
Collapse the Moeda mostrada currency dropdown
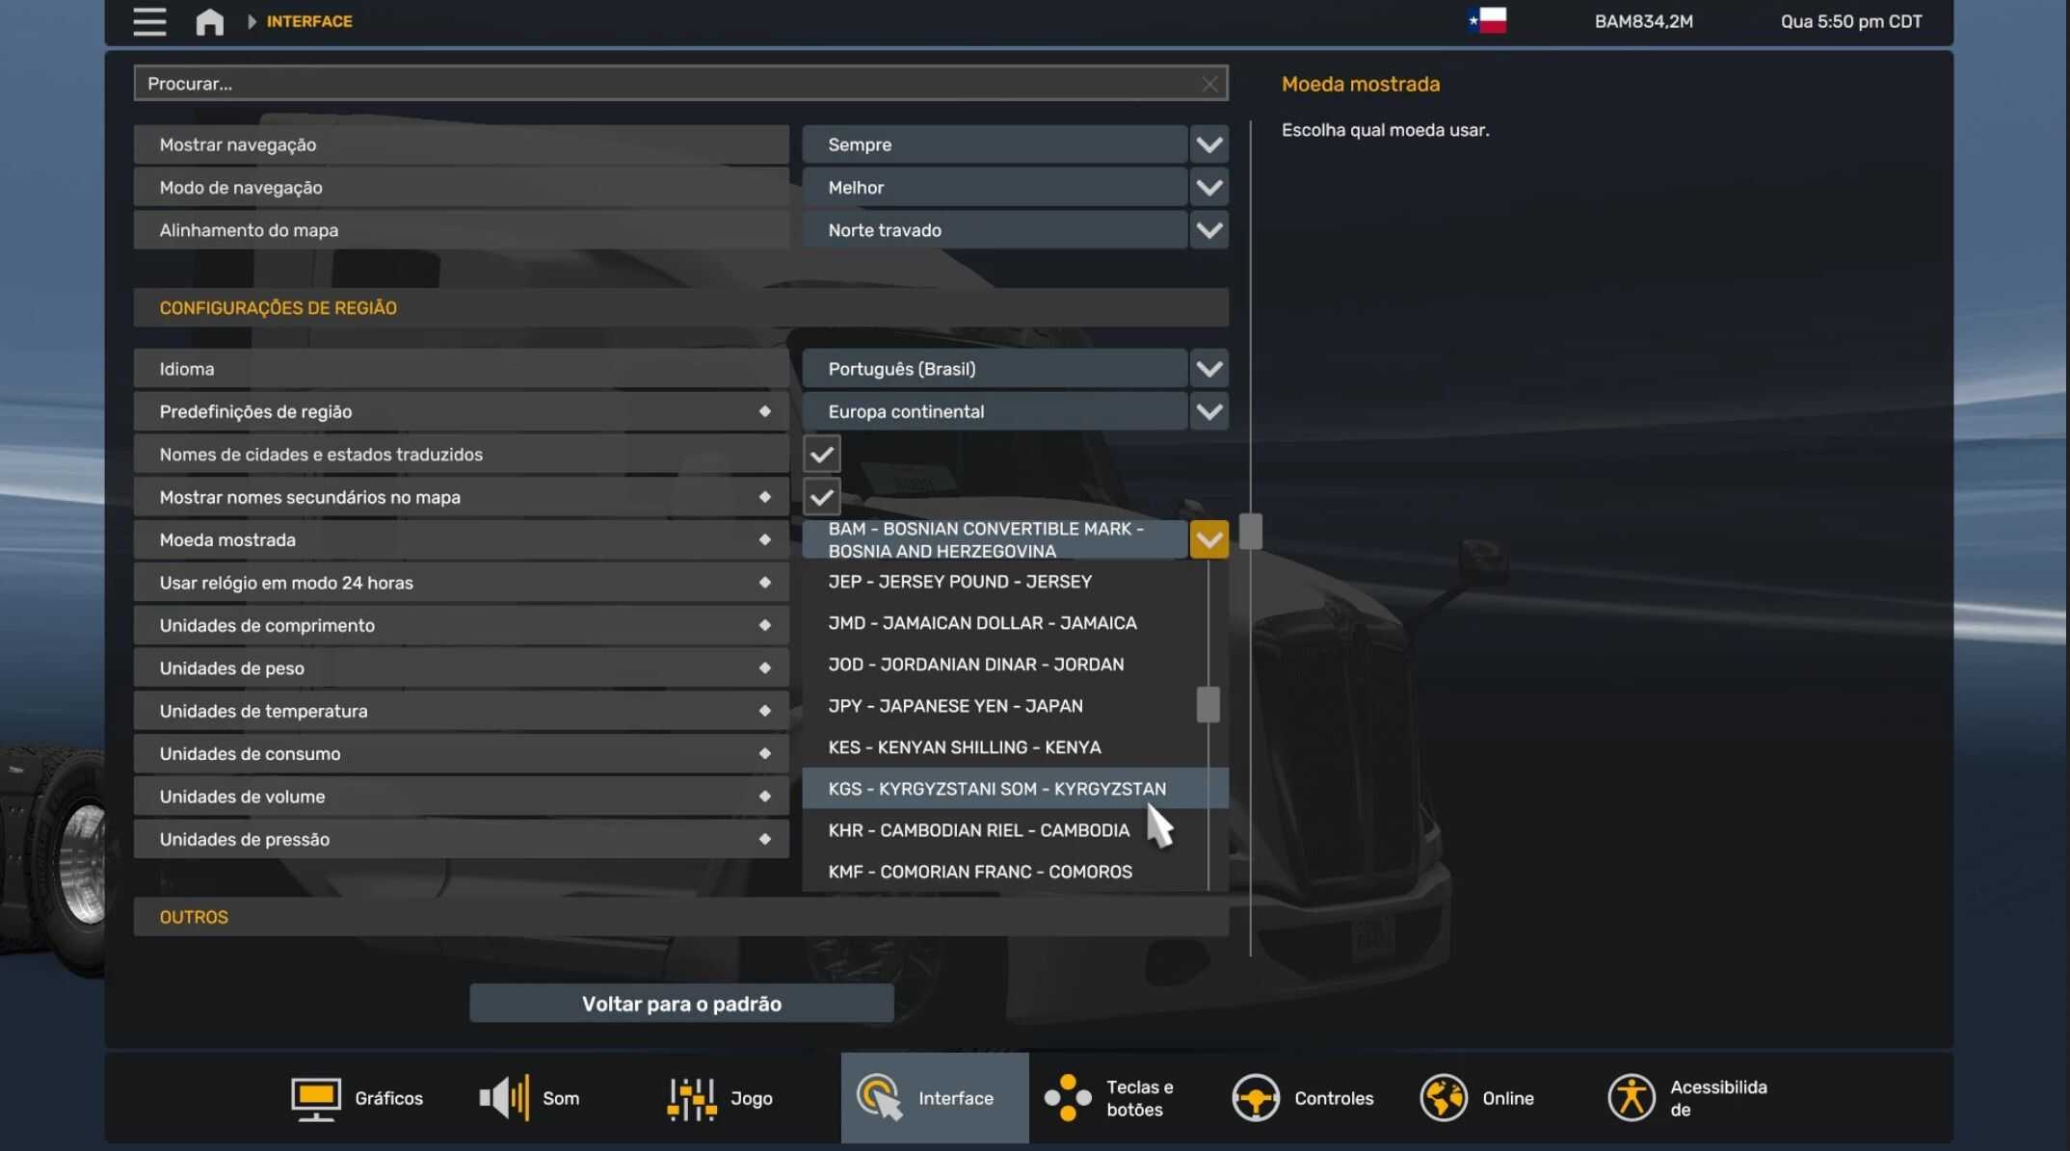point(1208,539)
